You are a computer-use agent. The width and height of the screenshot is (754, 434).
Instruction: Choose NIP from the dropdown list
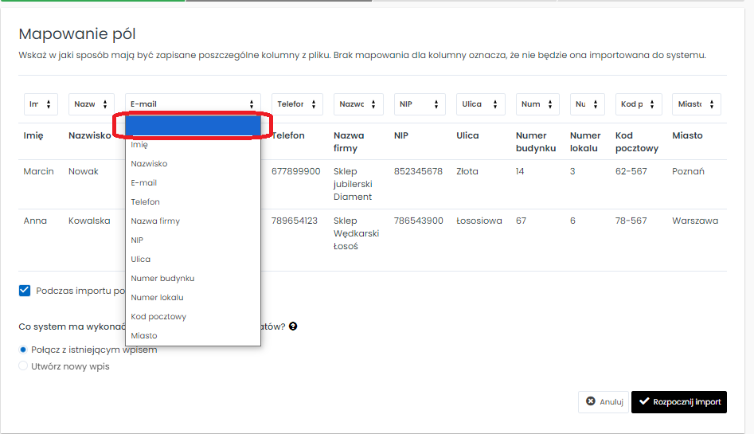click(193, 240)
